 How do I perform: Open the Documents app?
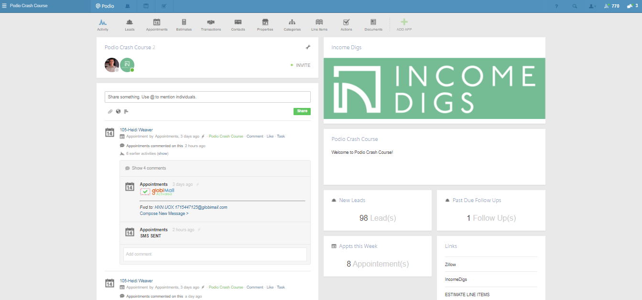click(x=373, y=25)
